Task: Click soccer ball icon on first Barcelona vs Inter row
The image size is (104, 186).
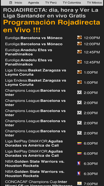Action: click(x=79, y=92)
